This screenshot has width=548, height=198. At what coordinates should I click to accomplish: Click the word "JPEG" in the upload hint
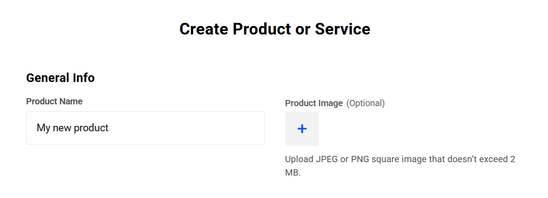(x=327, y=159)
